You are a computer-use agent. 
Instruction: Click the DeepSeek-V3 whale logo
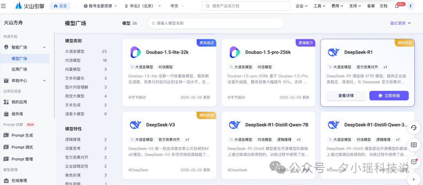[136, 125]
